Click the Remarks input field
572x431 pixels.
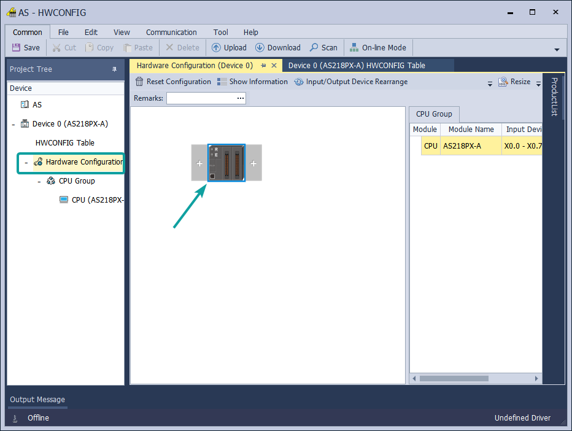coord(201,98)
